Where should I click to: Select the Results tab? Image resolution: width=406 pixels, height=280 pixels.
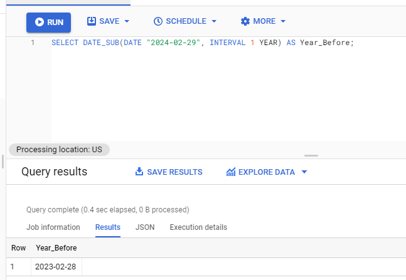(108, 227)
